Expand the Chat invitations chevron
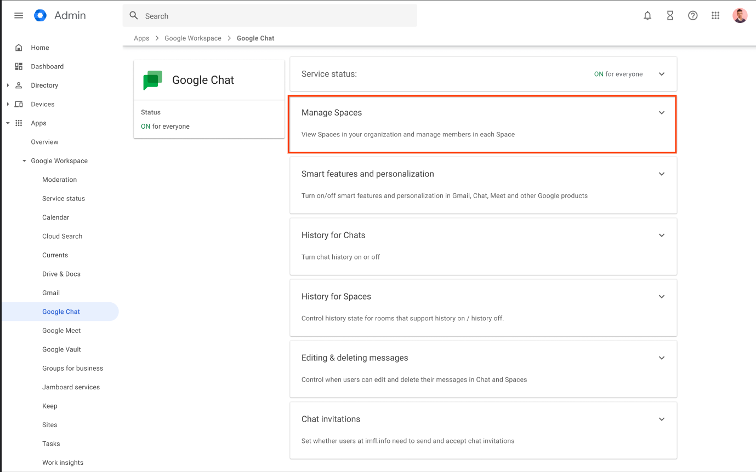This screenshot has height=472, width=756. click(x=662, y=419)
